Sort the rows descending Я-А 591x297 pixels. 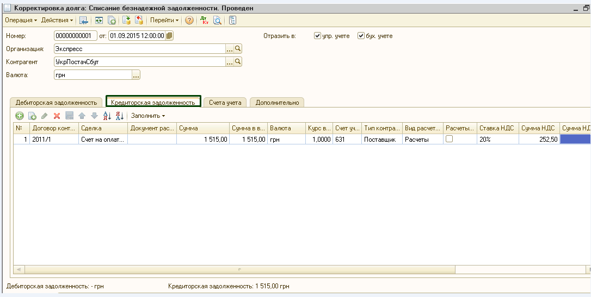click(120, 116)
